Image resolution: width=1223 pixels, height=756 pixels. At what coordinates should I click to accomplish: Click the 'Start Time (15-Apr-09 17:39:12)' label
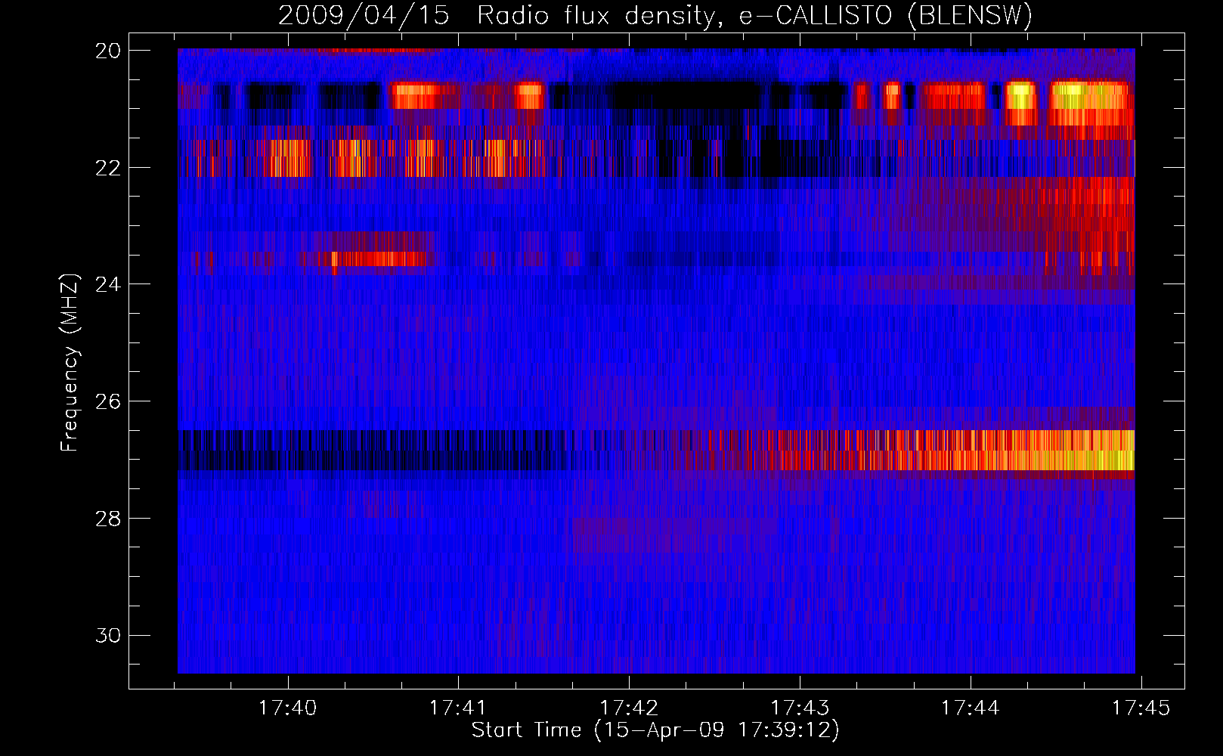click(x=655, y=730)
